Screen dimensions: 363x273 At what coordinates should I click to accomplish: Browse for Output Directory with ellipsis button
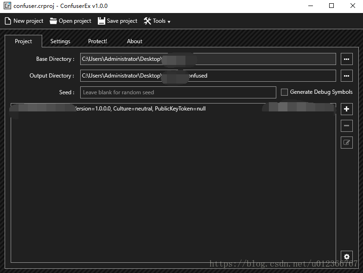tap(347, 76)
